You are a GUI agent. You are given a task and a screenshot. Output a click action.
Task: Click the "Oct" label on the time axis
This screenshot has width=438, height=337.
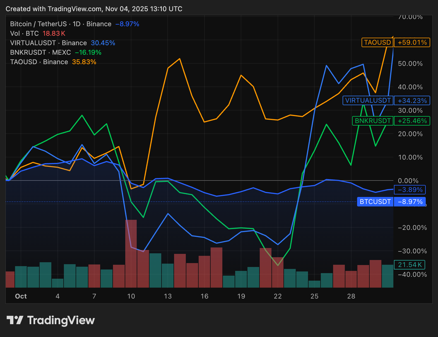(x=21, y=296)
